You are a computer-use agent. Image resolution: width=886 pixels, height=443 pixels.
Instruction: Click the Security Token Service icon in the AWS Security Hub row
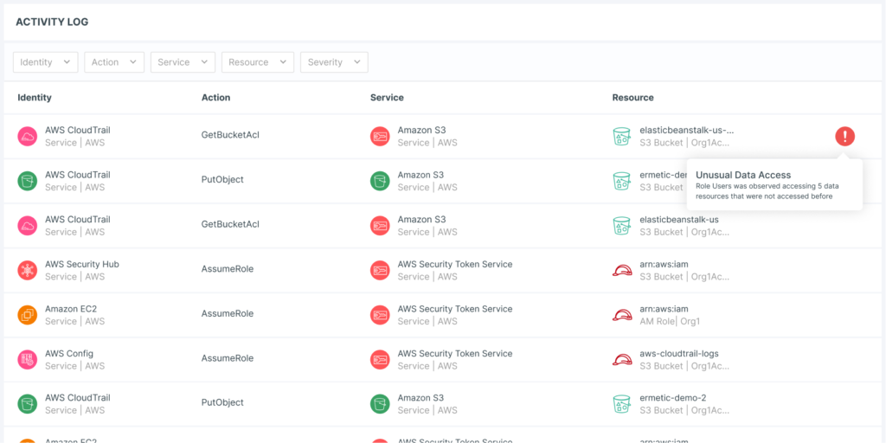click(x=381, y=270)
